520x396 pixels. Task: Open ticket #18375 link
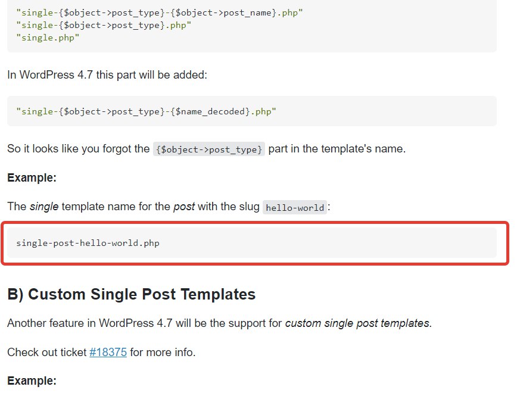click(x=108, y=352)
